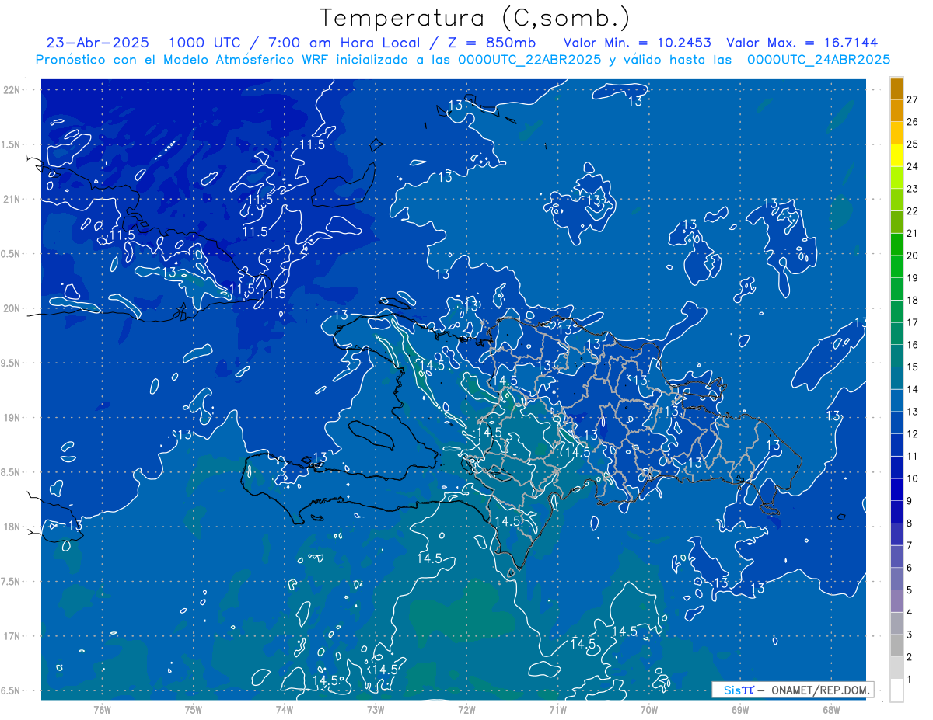The width and height of the screenshot is (933, 720).
Task: Click the '21N' latitude axis label
Action: click(x=12, y=199)
